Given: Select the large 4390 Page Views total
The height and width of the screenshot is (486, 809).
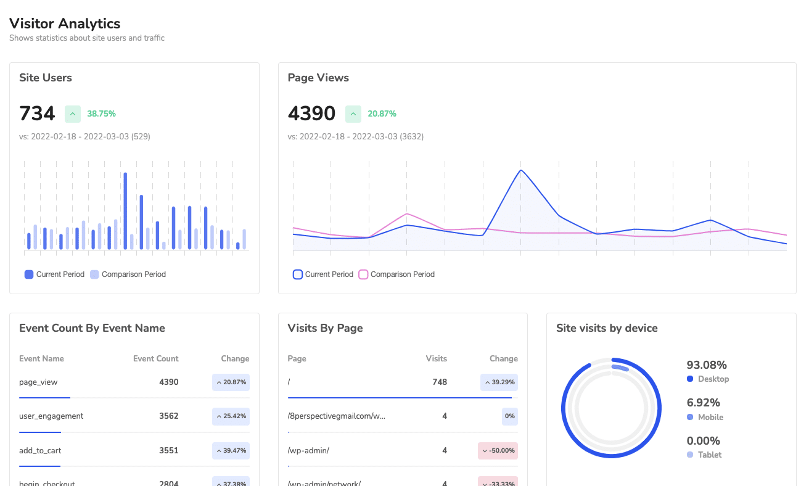Looking at the screenshot, I should (311, 113).
